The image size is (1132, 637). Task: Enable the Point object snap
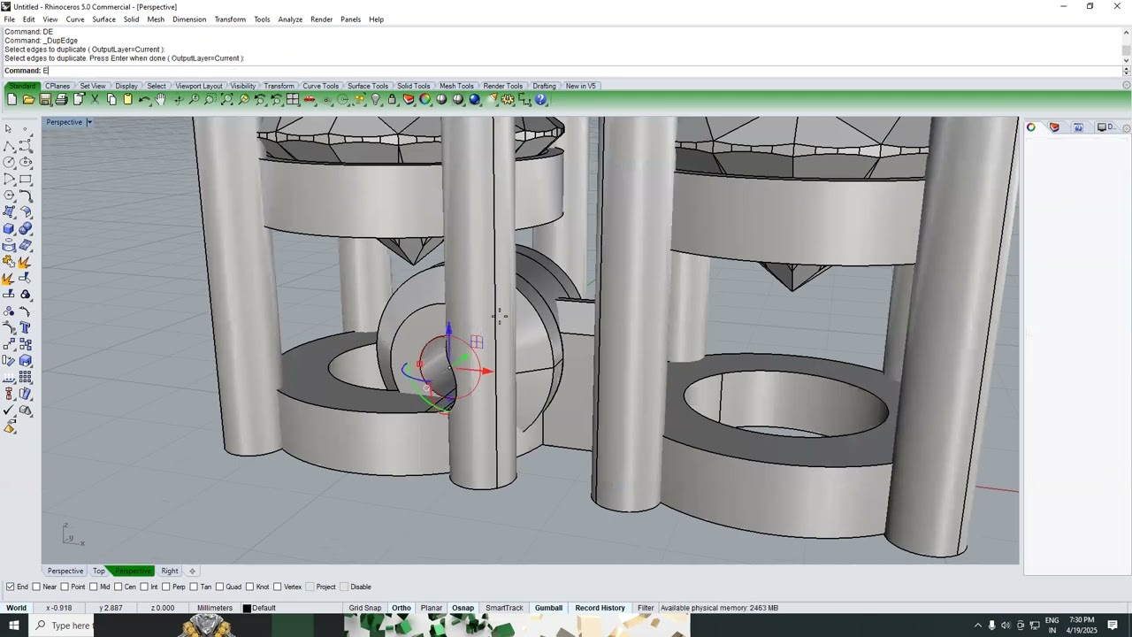click(x=65, y=587)
